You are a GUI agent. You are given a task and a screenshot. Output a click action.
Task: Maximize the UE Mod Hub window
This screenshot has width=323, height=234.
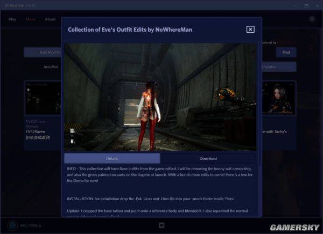point(306,6)
